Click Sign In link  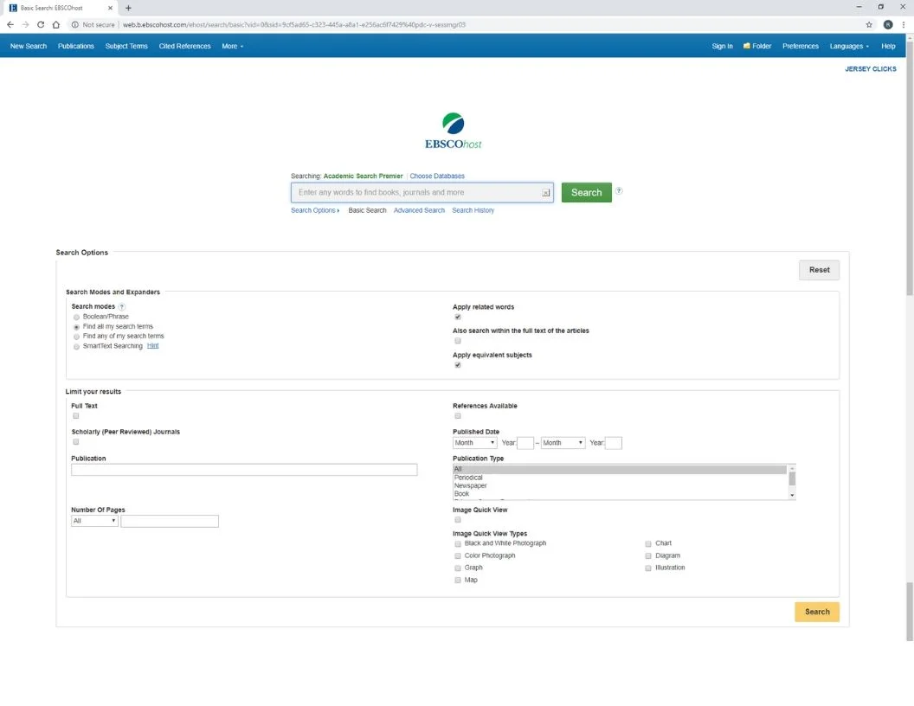pos(722,46)
